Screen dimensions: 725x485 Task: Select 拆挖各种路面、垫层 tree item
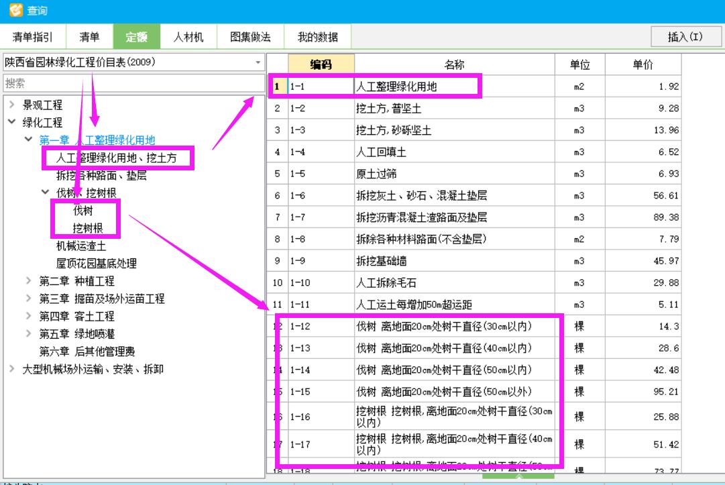(x=102, y=176)
